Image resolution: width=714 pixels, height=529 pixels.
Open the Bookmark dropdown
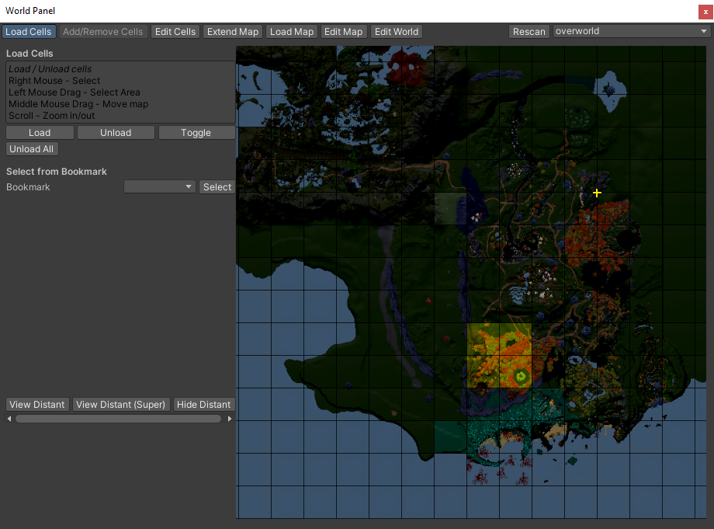(160, 187)
